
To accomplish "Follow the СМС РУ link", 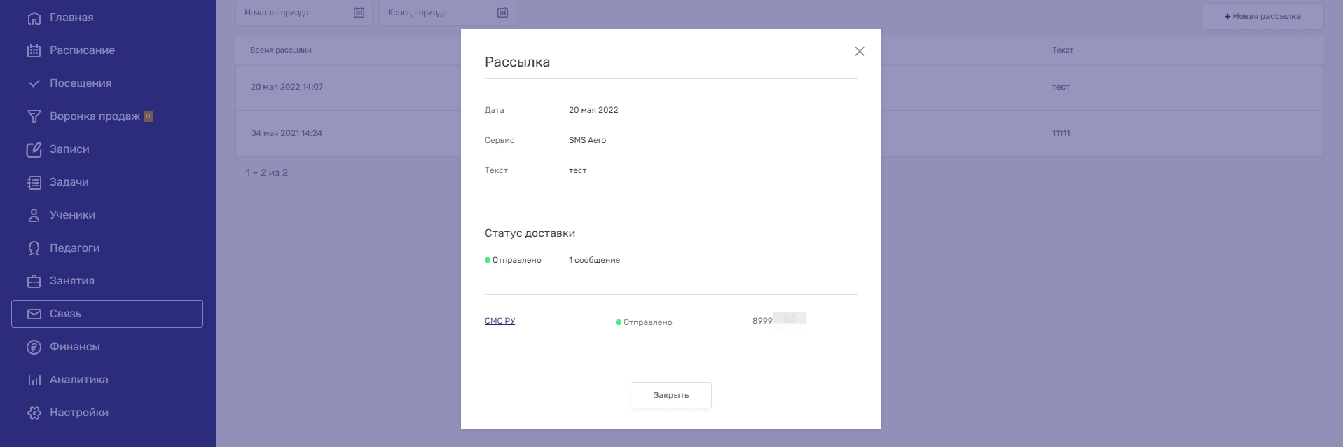I will click(500, 321).
